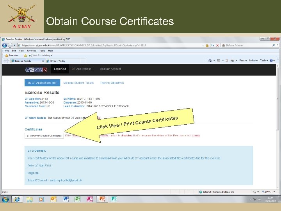The image size is (281, 211).
Task: Click Internet Explorer icon on taskbar
Action: point(17,199)
